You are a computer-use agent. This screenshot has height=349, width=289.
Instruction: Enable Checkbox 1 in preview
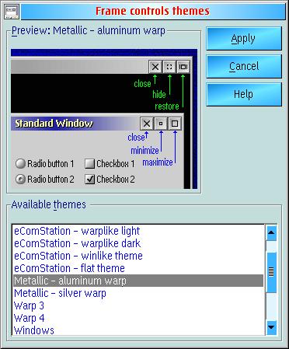[x=110, y=164]
